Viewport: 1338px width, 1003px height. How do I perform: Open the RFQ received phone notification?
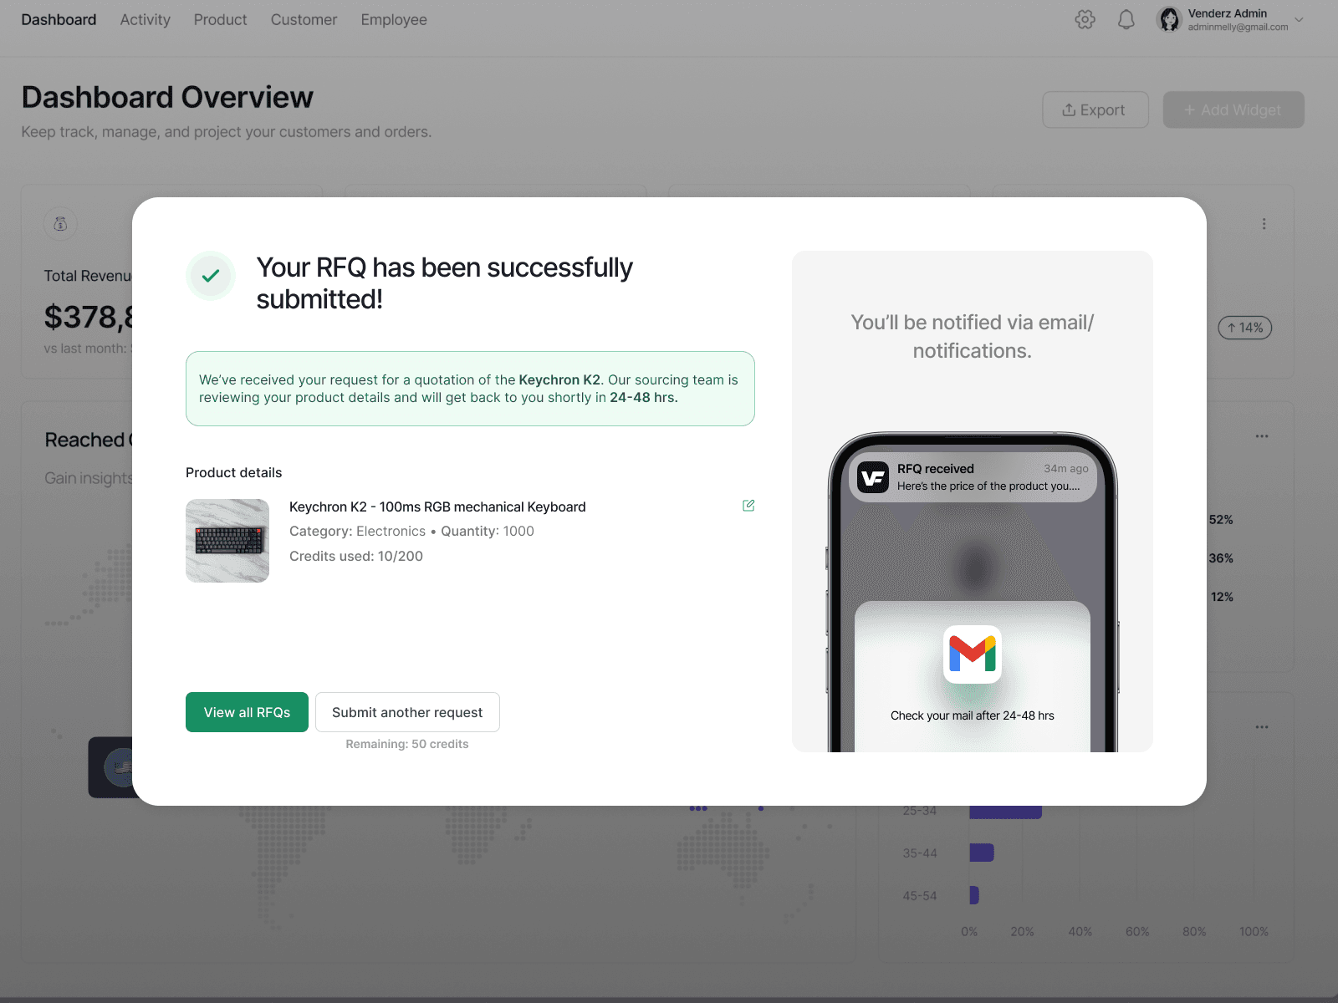click(973, 477)
